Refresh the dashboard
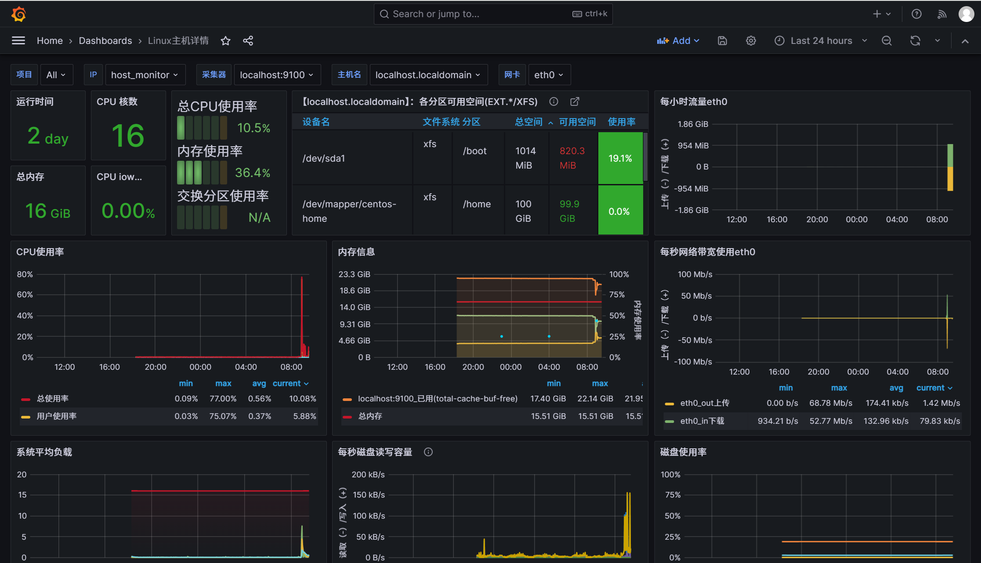Image resolution: width=981 pixels, height=563 pixels. (x=915, y=41)
